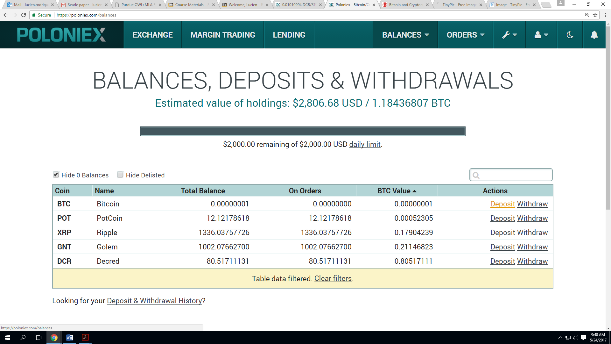Check Hide Delisted
The image size is (611, 344).
click(x=120, y=175)
